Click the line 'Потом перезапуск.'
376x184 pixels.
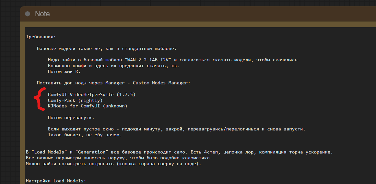click(71, 118)
